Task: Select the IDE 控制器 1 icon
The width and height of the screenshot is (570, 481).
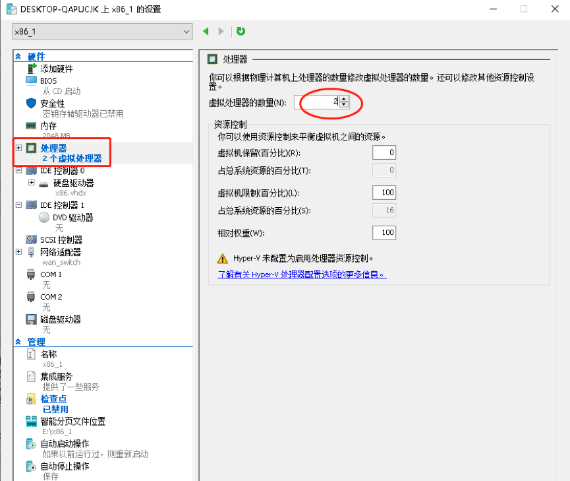Action: [x=31, y=205]
